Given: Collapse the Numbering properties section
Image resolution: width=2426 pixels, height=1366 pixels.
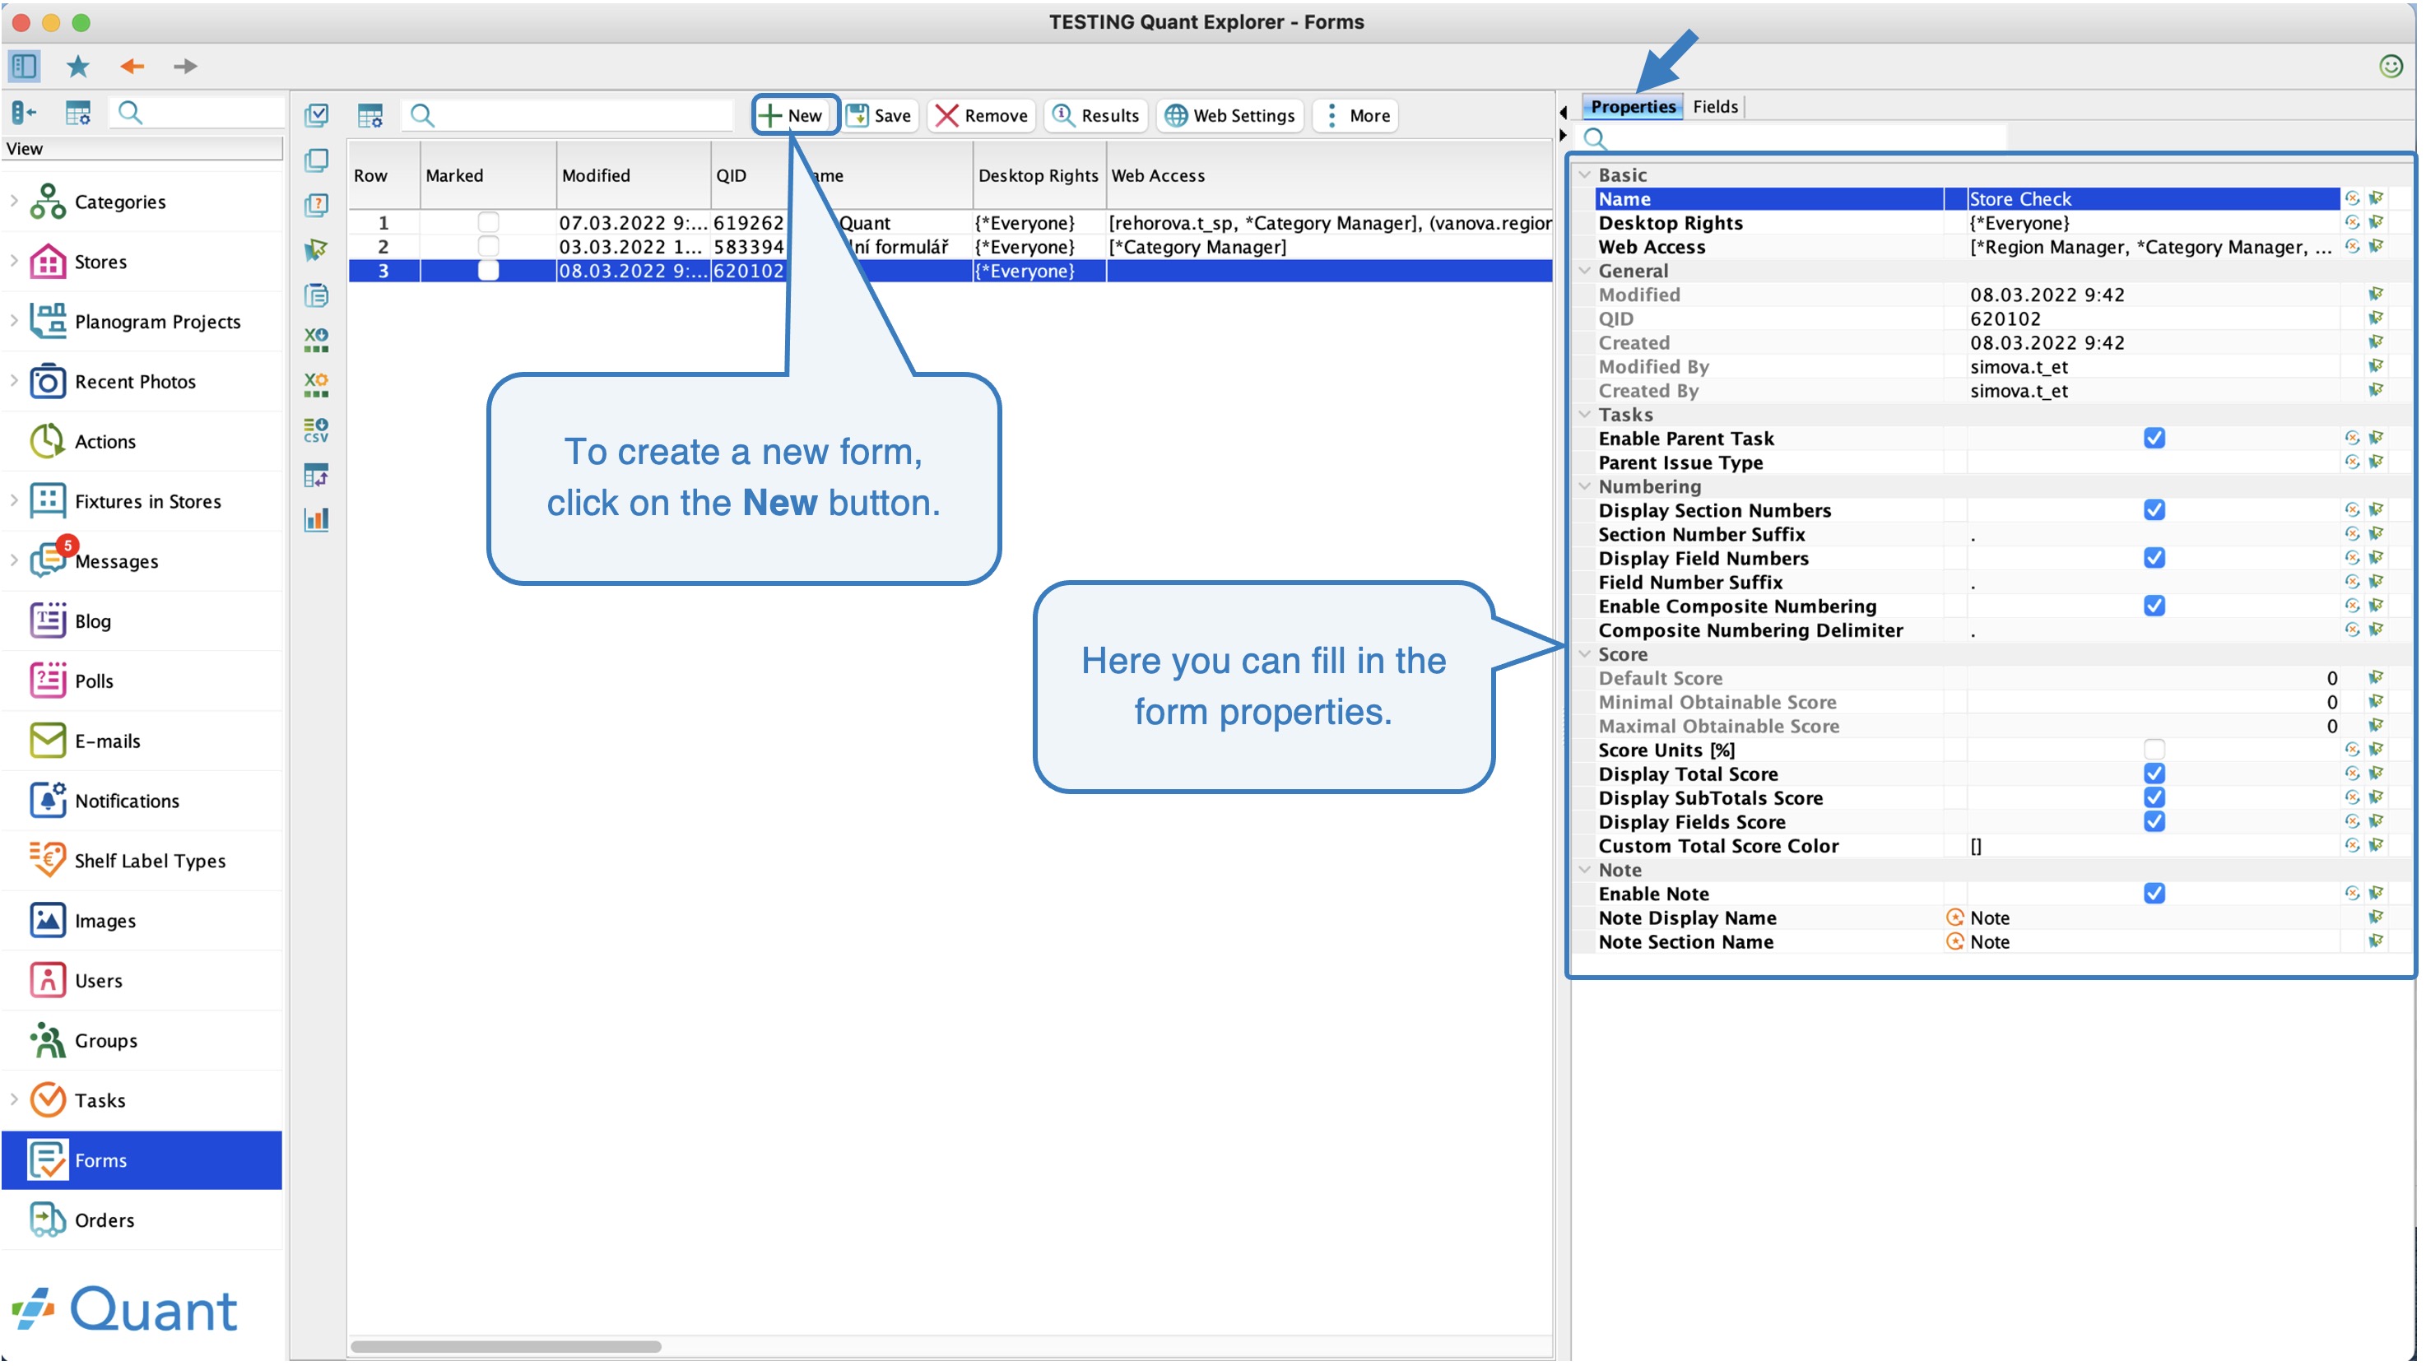Looking at the screenshot, I should [x=1585, y=486].
